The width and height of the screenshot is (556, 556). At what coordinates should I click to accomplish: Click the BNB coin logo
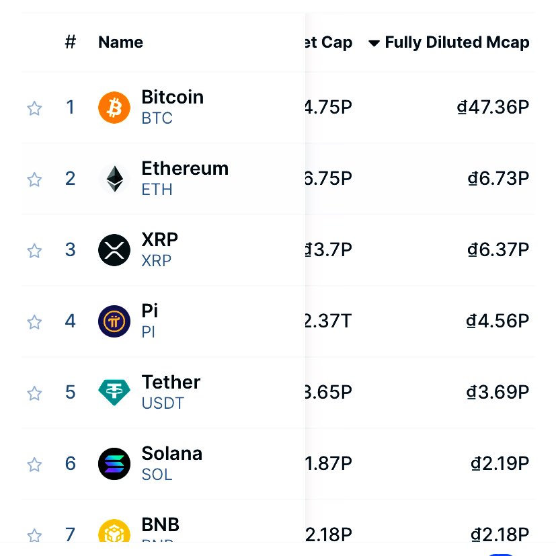point(114,531)
